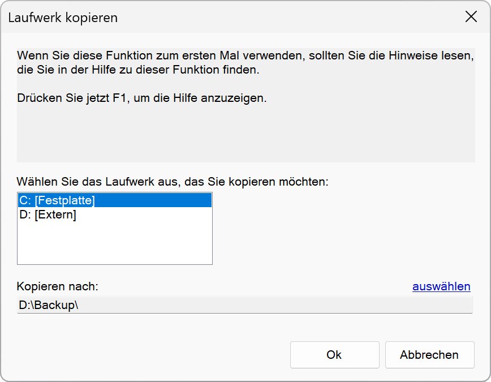Click the "Wählen Sie das Laufwerk aus" label
The width and height of the screenshot is (491, 382).
[x=173, y=182]
